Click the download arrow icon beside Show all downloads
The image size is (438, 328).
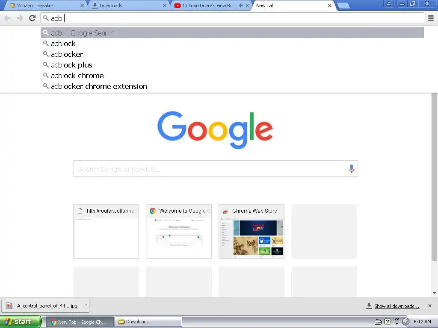click(369, 306)
